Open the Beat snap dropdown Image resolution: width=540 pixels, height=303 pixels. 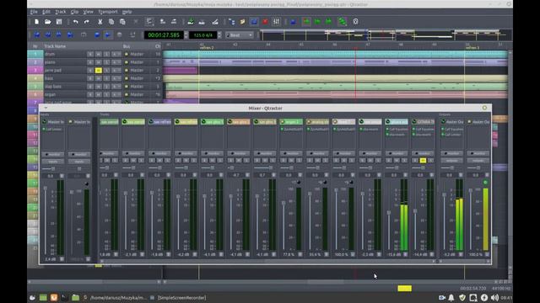[x=240, y=35]
